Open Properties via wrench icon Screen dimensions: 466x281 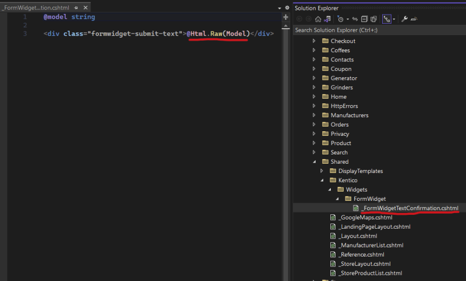pyautogui.click(x=404, y=19)
